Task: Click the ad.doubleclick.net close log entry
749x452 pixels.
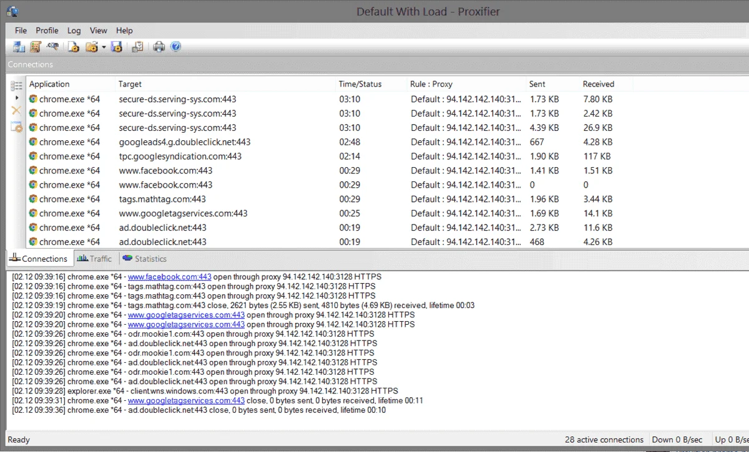Action: pos(199,410)
